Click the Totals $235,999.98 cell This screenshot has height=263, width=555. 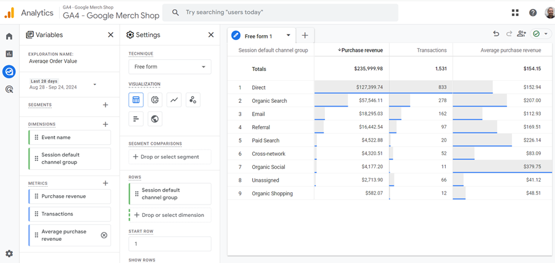tap(352, 69)
